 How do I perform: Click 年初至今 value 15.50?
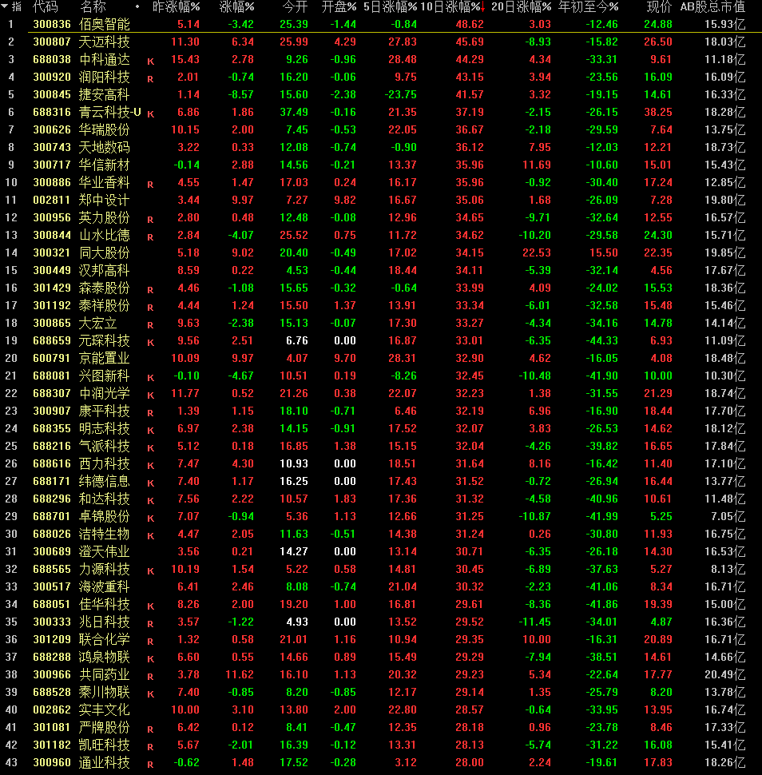coord(603,252)
